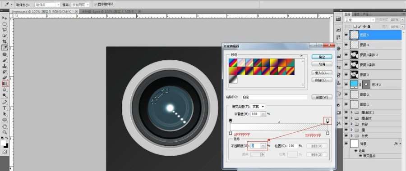
Task: Click the 存储(S)... button
Action: [322, 81]
